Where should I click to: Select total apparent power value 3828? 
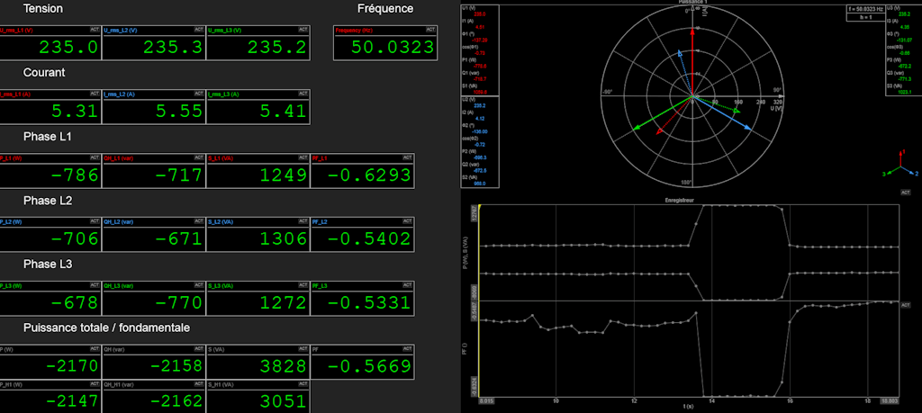(283, 366)
